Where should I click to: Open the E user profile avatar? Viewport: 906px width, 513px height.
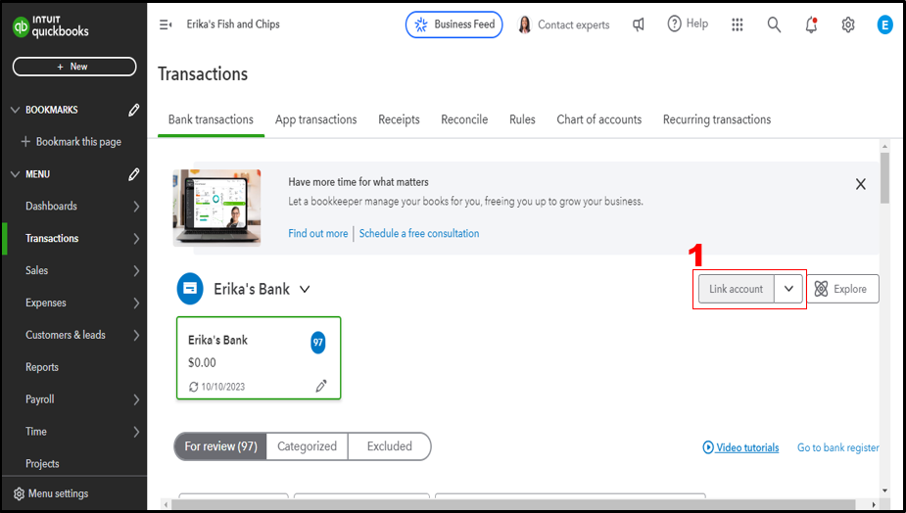pos(884,24)
